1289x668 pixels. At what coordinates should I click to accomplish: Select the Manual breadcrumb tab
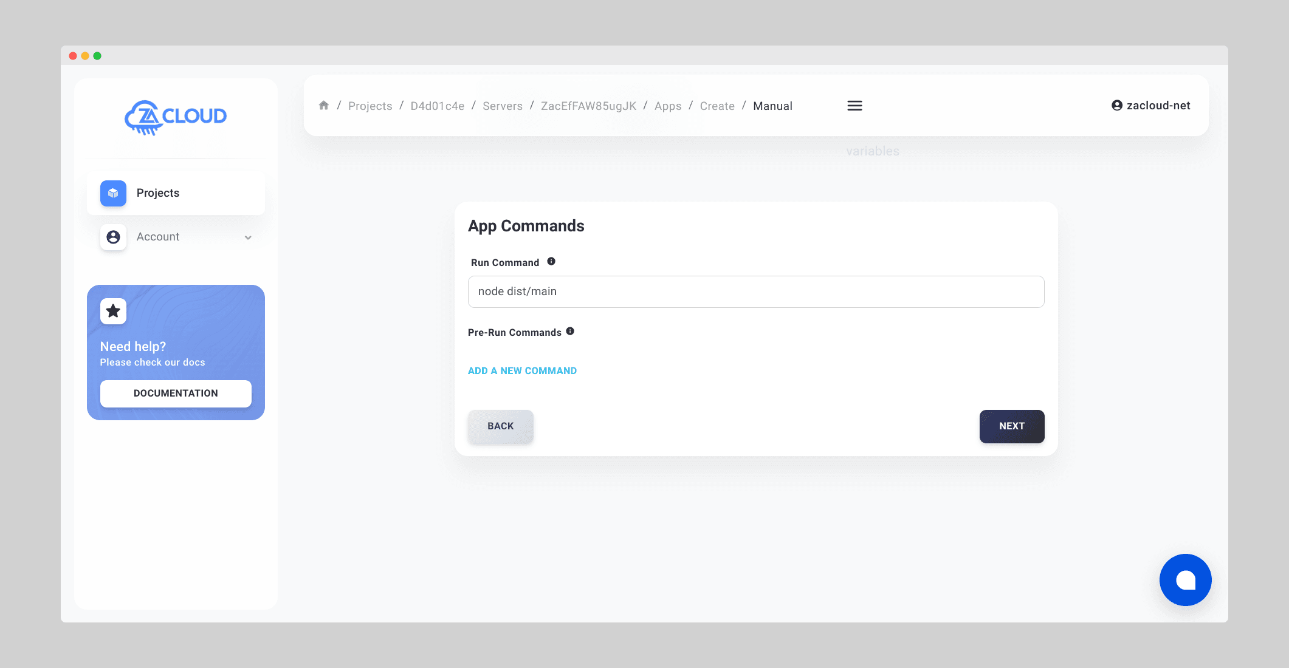coord(772,105)
